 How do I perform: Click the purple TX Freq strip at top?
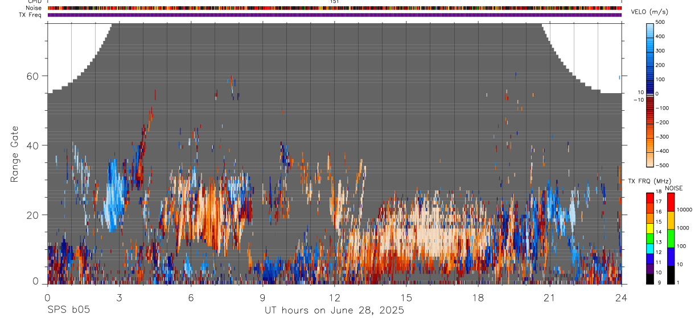[x=335, y=15]
